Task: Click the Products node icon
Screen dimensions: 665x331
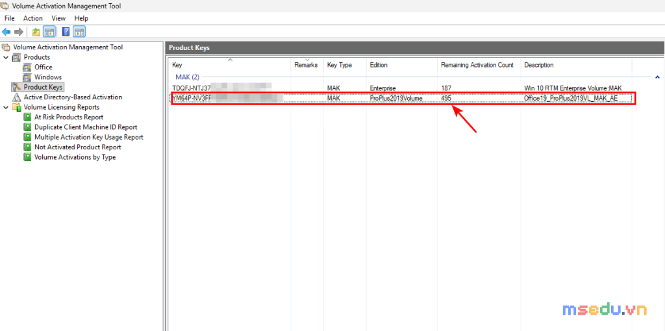Action: tap(16, 57)
